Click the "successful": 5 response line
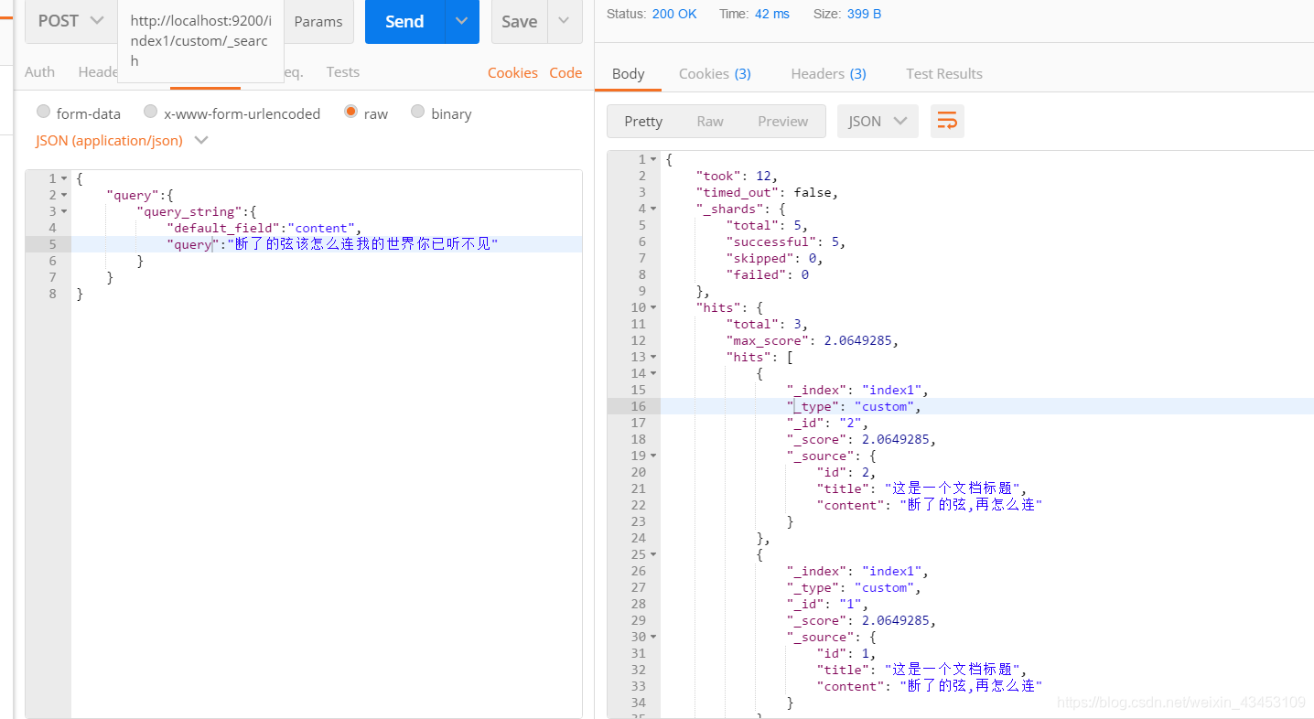The height and width of the screenshot is (719, 1314). 786,241
